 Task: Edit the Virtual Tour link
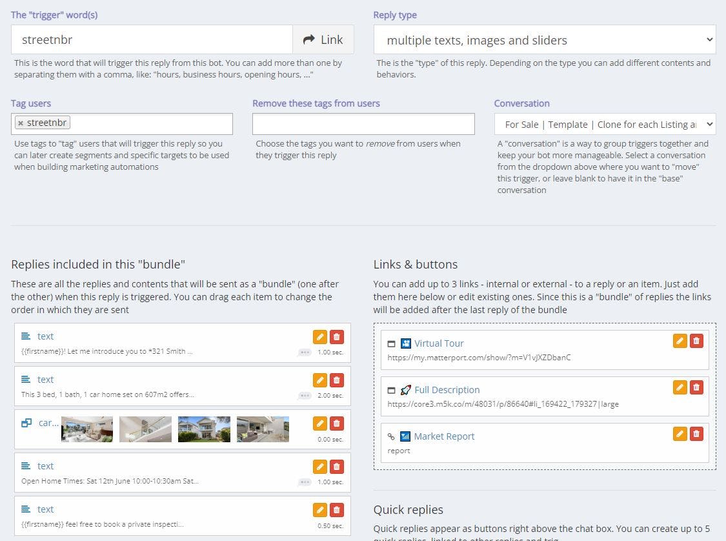click(680, 341)
